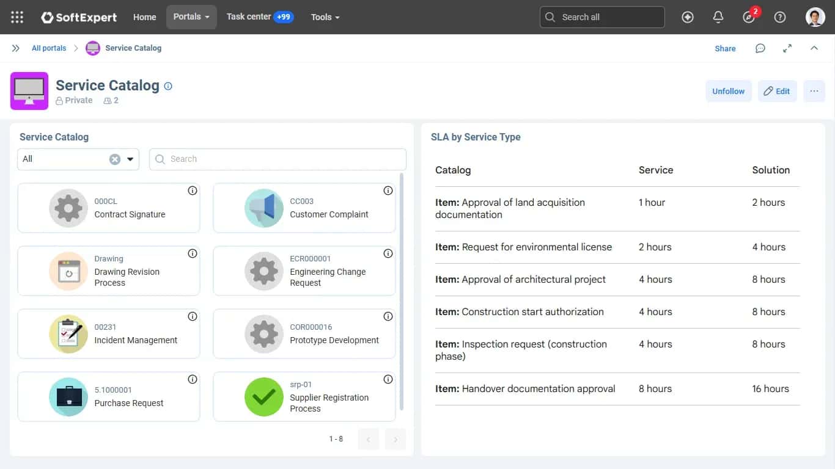Click the SLA by Service Type heading

pos(476,137)
